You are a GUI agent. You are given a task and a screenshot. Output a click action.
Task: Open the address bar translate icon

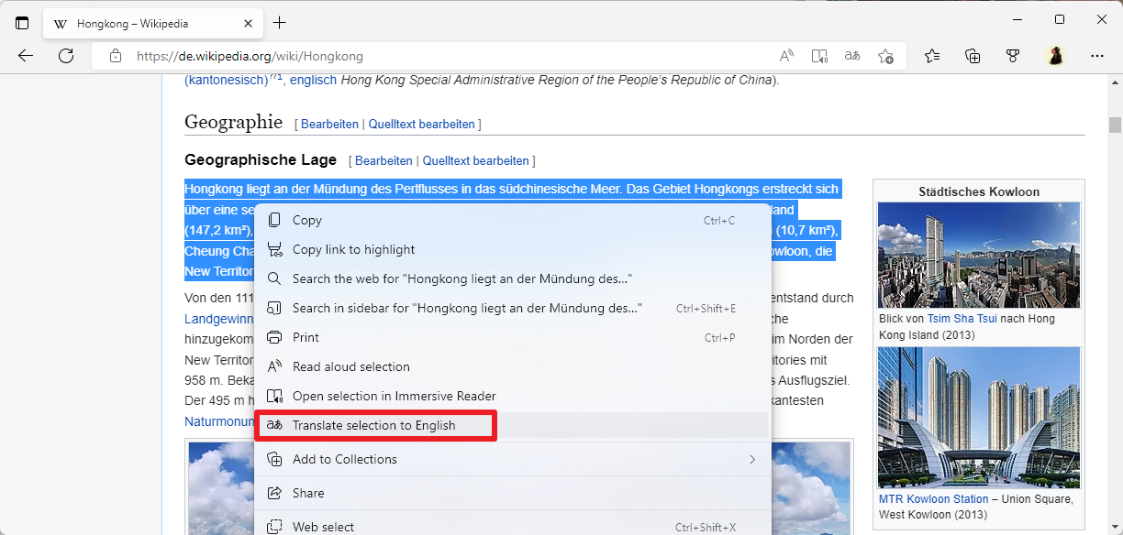coord(852,56)
